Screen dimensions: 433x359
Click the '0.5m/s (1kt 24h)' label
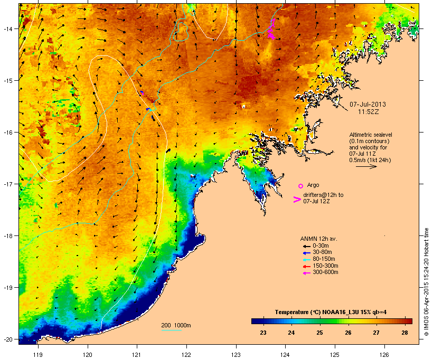pos(370,160)
